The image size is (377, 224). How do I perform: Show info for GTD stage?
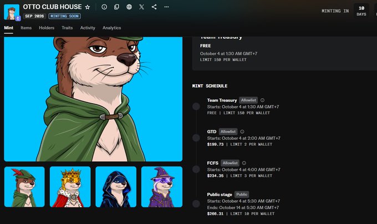point(242,132)
